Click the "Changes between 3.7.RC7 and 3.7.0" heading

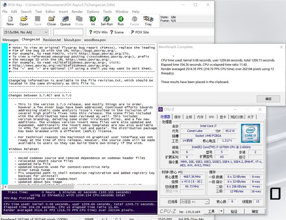coord(40,95)
